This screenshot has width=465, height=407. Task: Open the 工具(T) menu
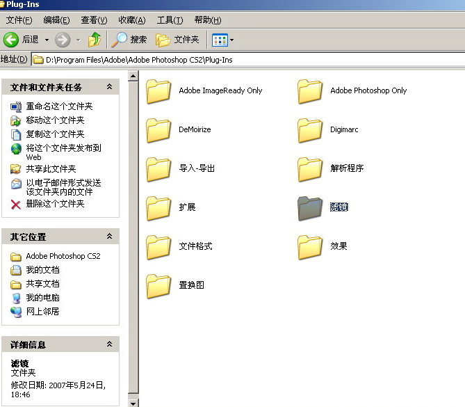pyautogui.click(x=170, y=20)
